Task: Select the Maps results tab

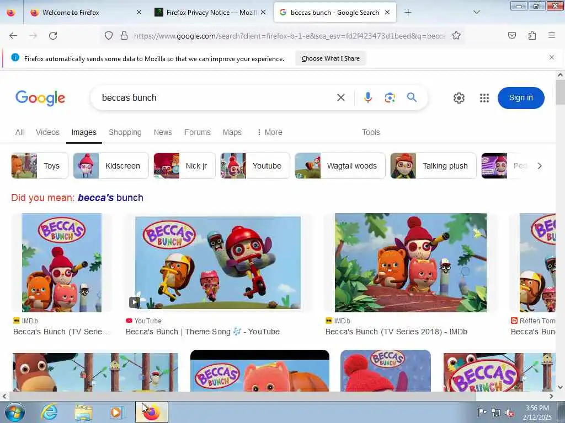Action: pyautogui.click(x=232, y=132)
